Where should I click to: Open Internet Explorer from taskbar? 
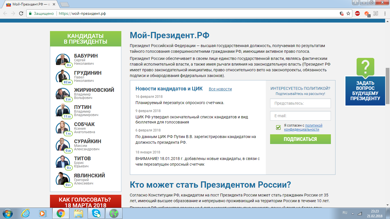[25, 213]
